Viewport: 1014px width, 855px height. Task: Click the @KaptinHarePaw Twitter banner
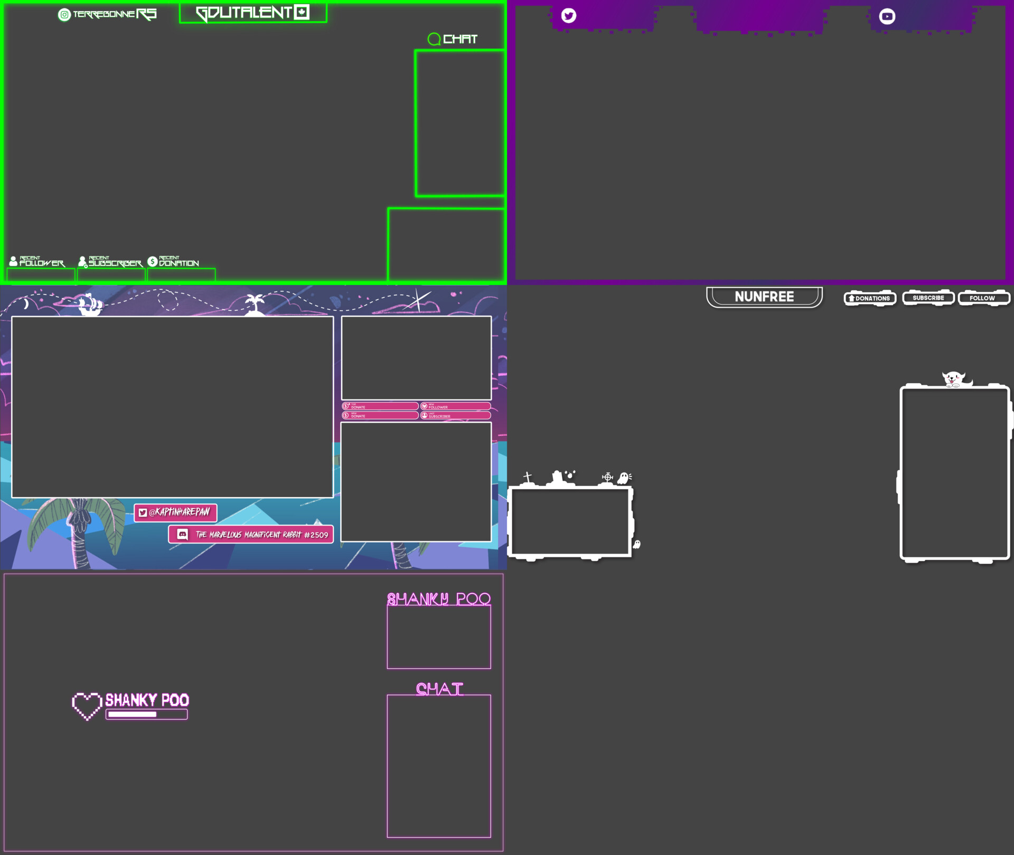175,512
